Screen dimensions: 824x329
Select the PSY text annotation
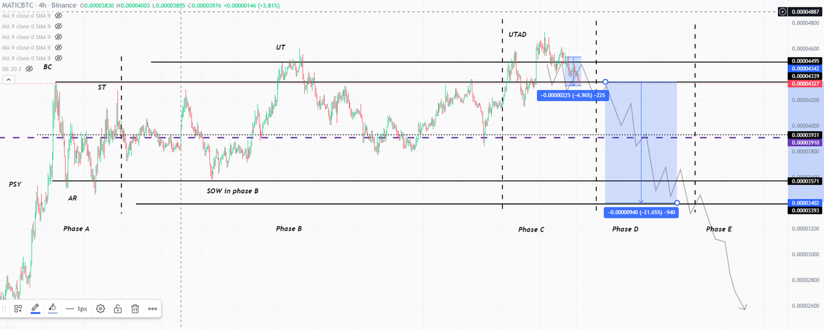(x=14, y=185)
